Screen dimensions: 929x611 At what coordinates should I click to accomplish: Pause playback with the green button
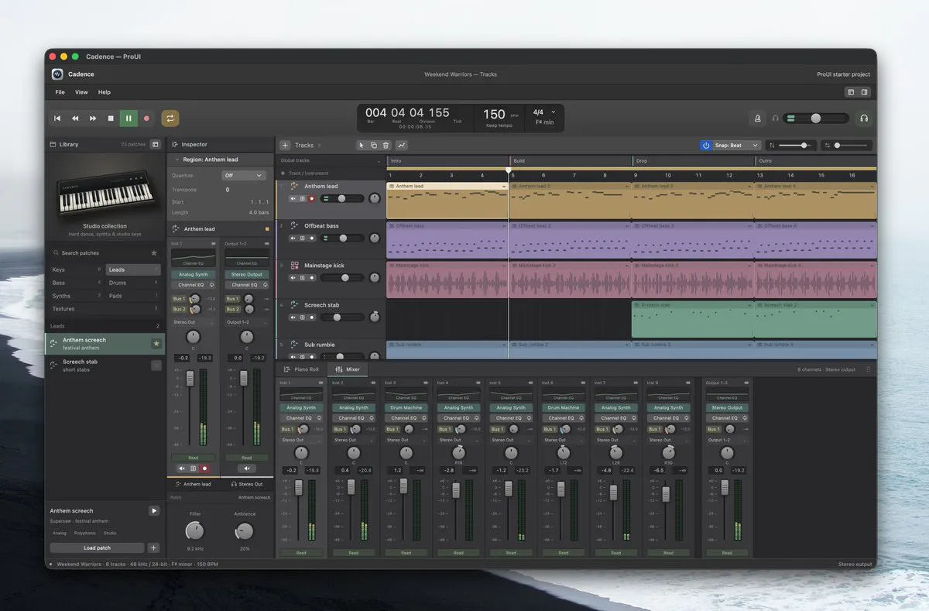click(x=129, y=118)
